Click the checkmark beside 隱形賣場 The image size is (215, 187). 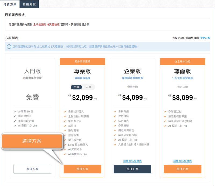tap(65, 130)
